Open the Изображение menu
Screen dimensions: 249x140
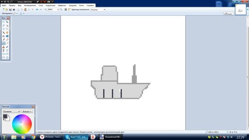(x=30, y=5)
